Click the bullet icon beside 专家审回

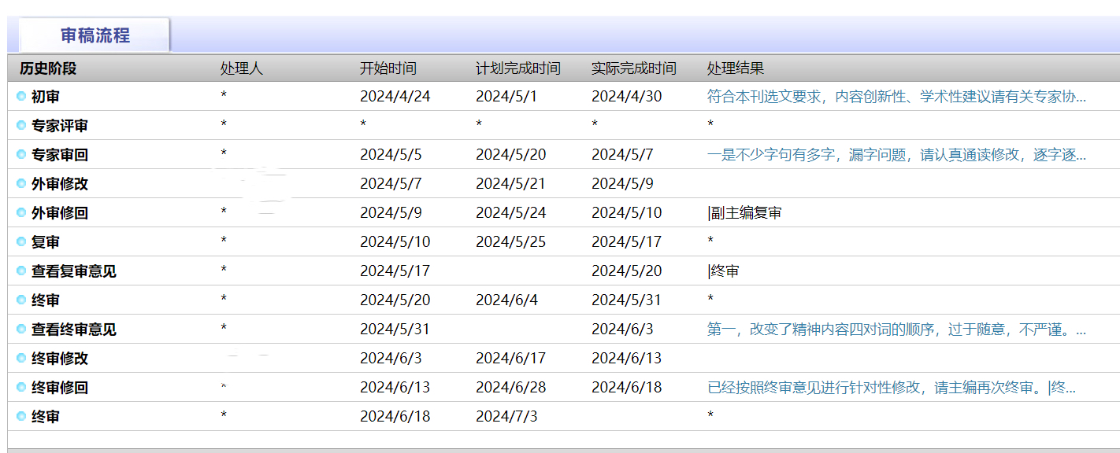click(21, 155)
